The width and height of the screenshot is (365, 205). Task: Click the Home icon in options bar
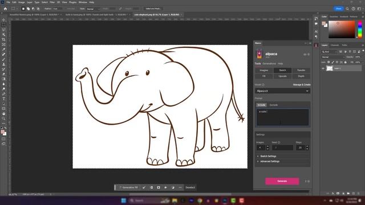pyautogui.click(x=5, y=9)
